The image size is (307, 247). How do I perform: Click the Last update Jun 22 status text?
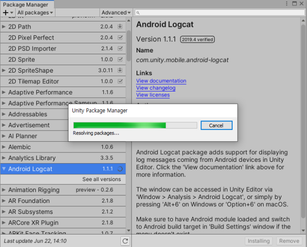pyautogui.click(x=35, y=241)
